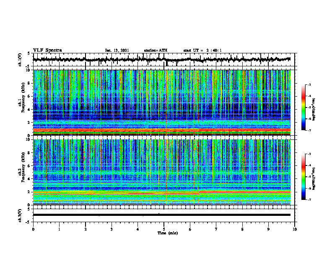Click the time axis tick label '2'
Screen dimensions: 332x257
pos(86,229)
